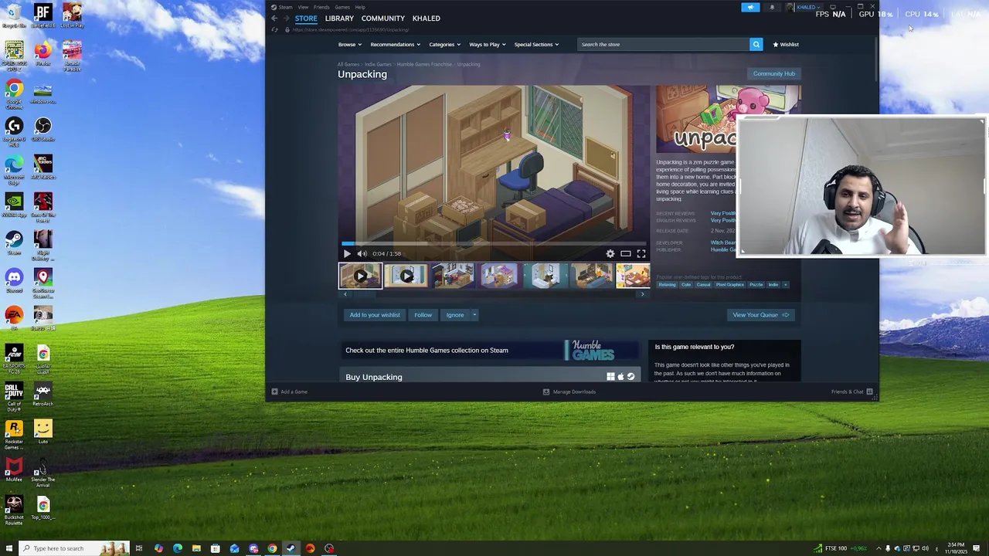Play the Unpacking trailer video

347,253
